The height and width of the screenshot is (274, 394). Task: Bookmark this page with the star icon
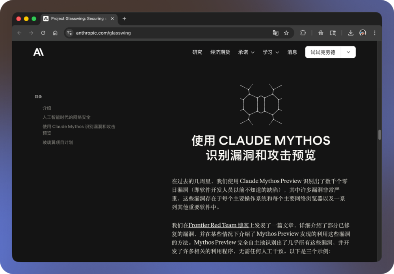tap(286, 33)
